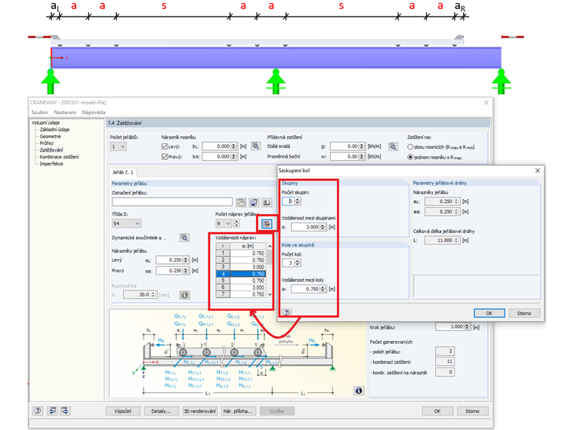Toggle Pravý nárazník nosníku checkbox

(x=165, y=156)
